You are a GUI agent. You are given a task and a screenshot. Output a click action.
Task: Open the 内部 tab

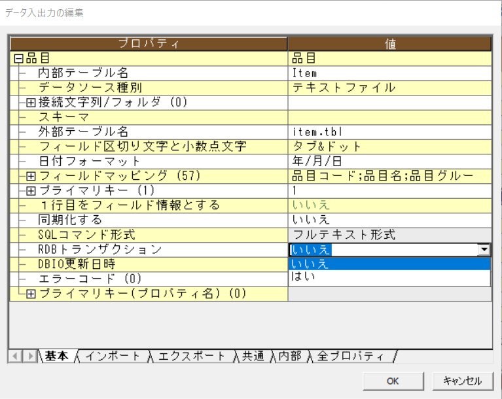pos(290,356)
